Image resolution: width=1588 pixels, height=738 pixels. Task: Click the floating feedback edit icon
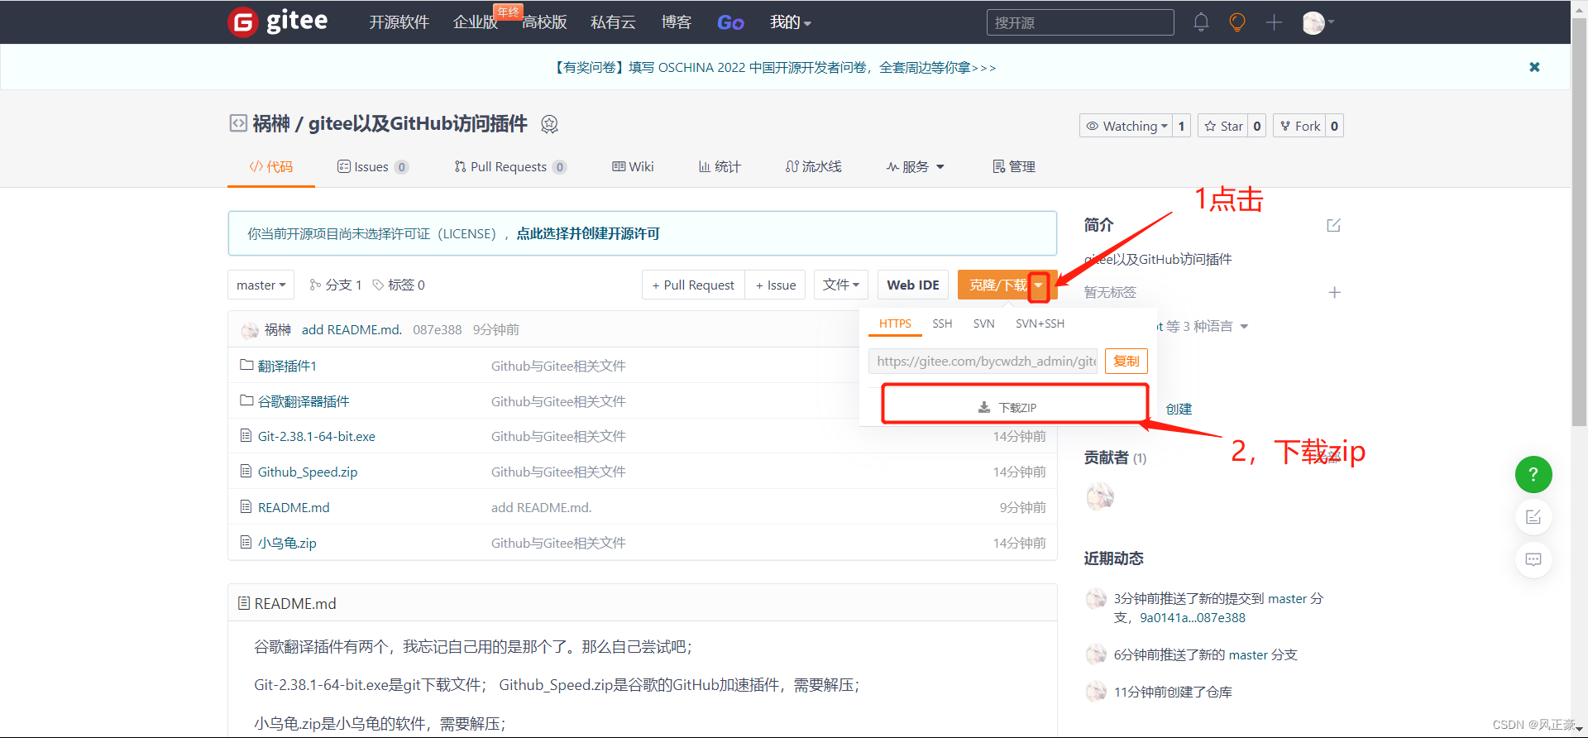pyautogui.click(x=1533, y=517)
